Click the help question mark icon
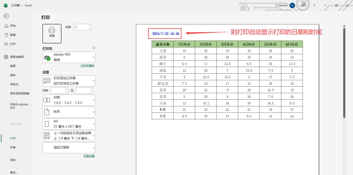Image resolution: width=353 pixels, height=175 pixels. pos(314,5)
